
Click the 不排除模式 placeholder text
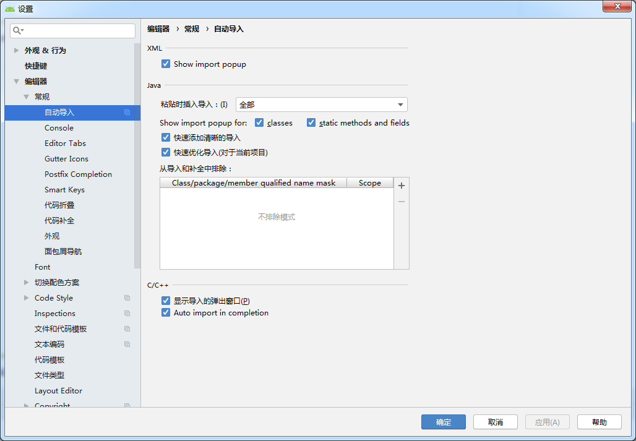coord(277,217)
